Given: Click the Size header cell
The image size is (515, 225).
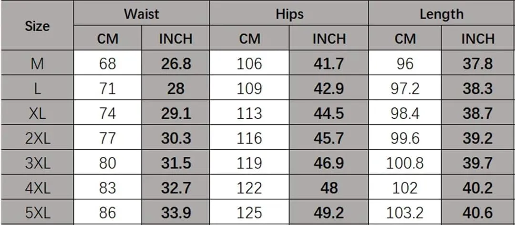Looking at the screenshot, I should [37, 26].
